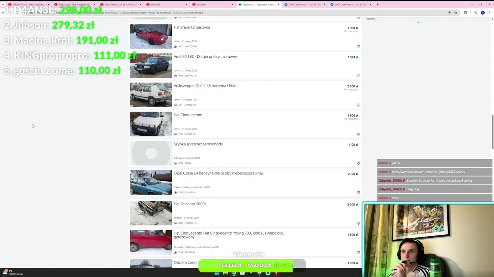
Task: Switch to the Franczesko Test e-papierosów tab
Action: click(74, 5)
